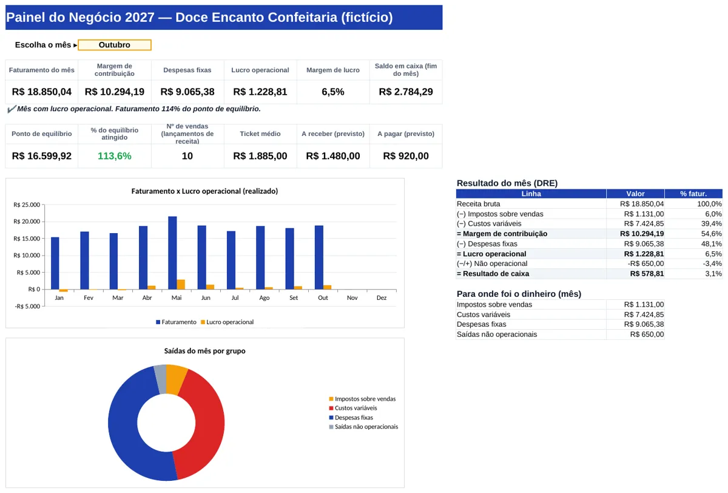The width and height of the screenshot is (728, 493).
Task: Click the Ticket médio value R$ 1.885,00
Action: coord(260,156)
